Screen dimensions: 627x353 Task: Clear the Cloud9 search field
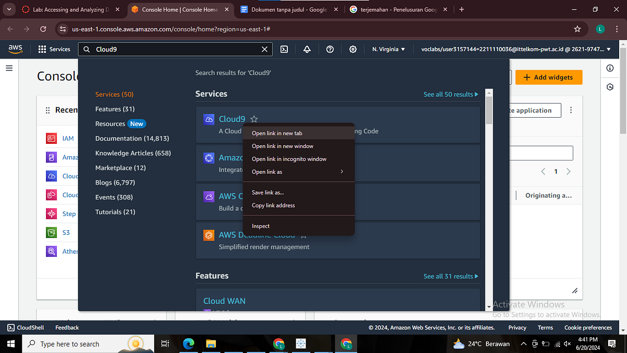(x=264, y=49)
